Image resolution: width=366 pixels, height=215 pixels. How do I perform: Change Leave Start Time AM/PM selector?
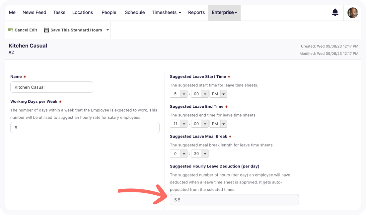click(x=219, y=94)
